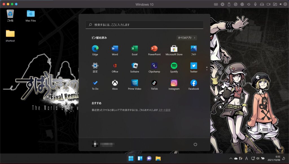The image size is (289, 164).
Task: Click the すべてのアプリ all apps button
Action: 187,38
